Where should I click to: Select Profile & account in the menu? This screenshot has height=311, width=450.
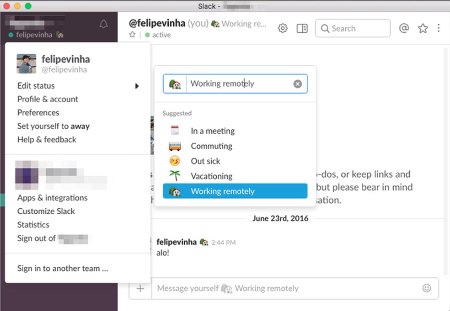(48, 99)
